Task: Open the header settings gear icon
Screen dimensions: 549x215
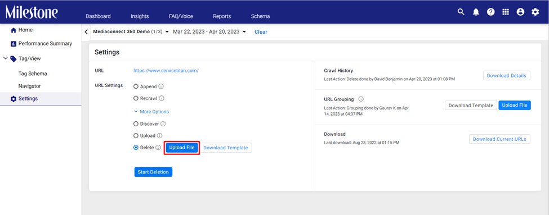Action: pos(535,12)
